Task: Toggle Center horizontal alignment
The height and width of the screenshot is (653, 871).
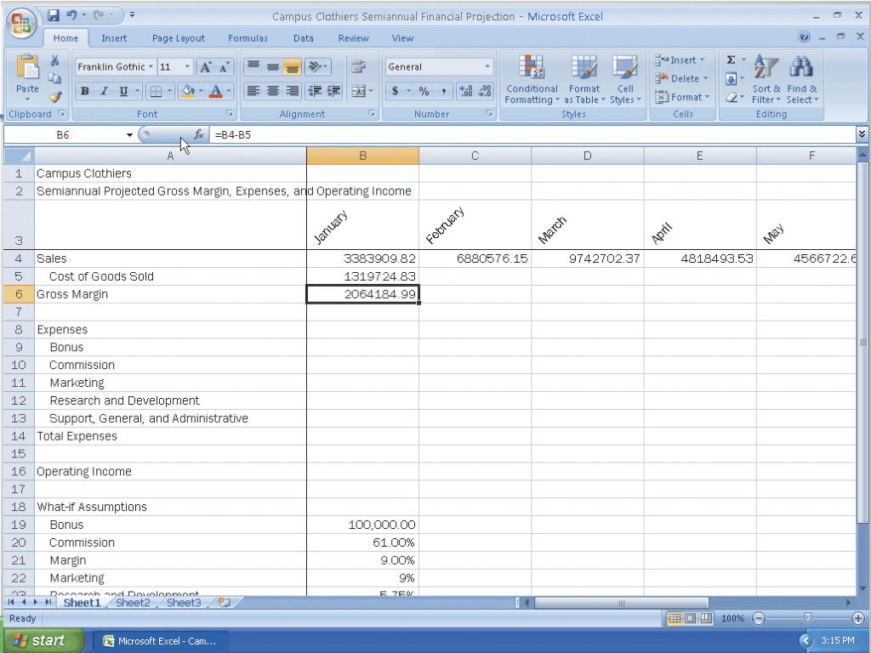Action: (x=273, y=91)
